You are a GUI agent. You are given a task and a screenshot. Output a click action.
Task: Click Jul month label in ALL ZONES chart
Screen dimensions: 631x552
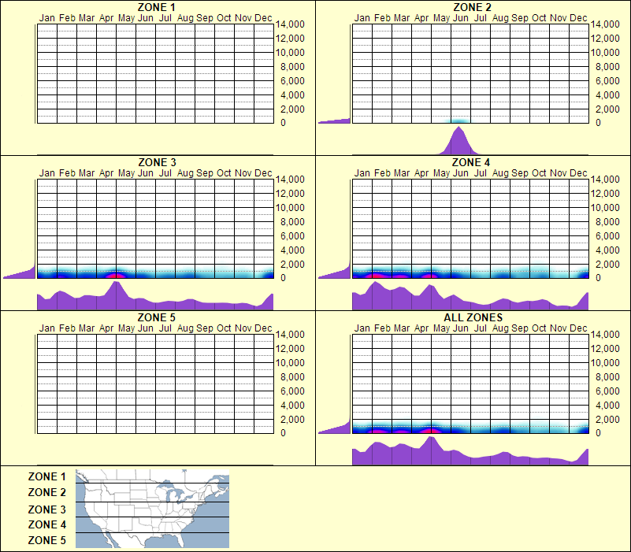480,328
